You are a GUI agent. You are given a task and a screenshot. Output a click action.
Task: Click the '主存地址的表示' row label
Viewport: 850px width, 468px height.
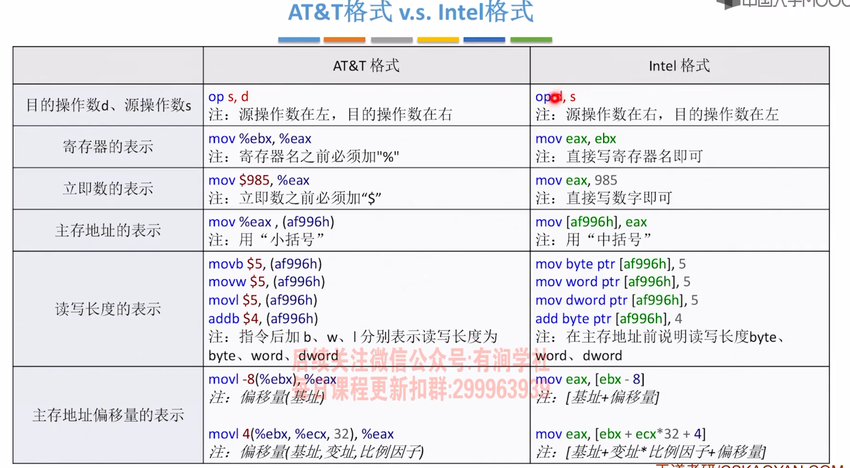pyautogui.click(x=108, y=230)
